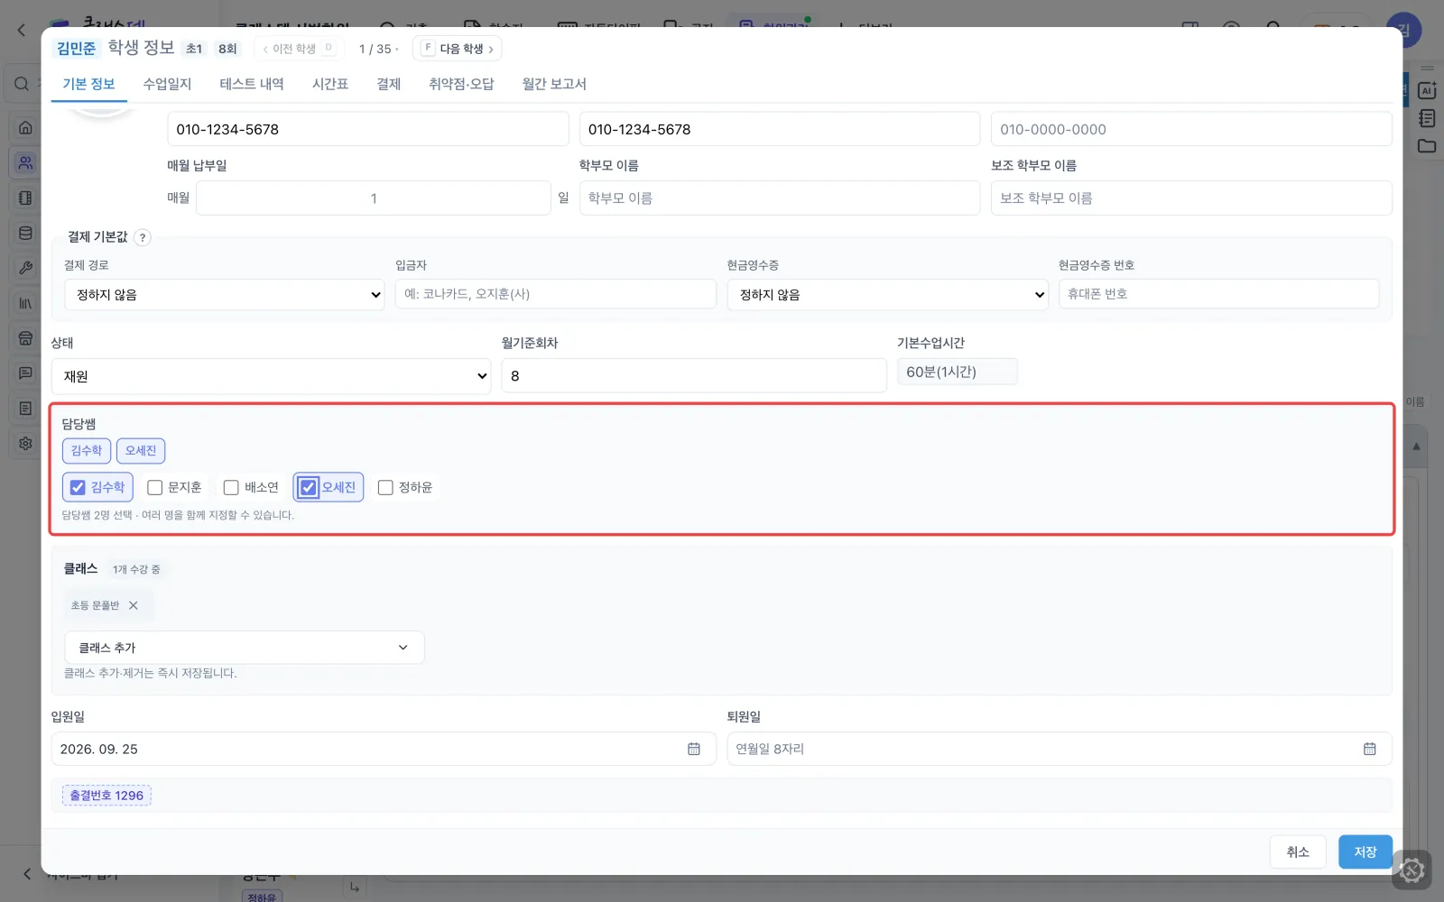This screenshot has height=902, width=1444.
Task: Open the notebook list icon on right edge
Action: pyautogui.click(x=1427, y=118)
